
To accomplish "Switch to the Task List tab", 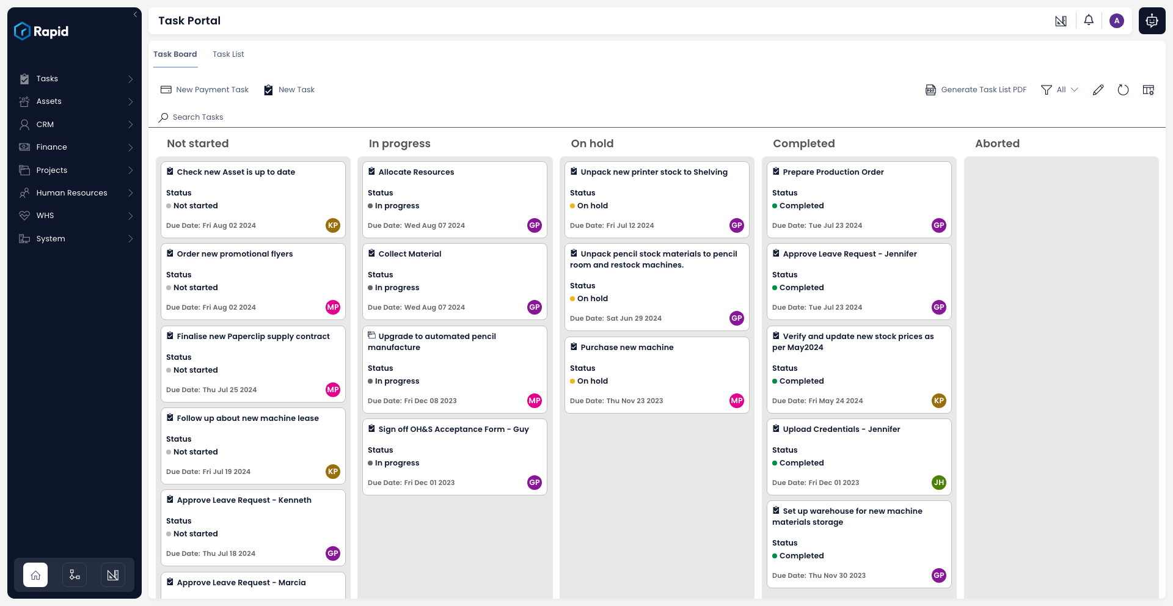I will click(x=228, y=54).
